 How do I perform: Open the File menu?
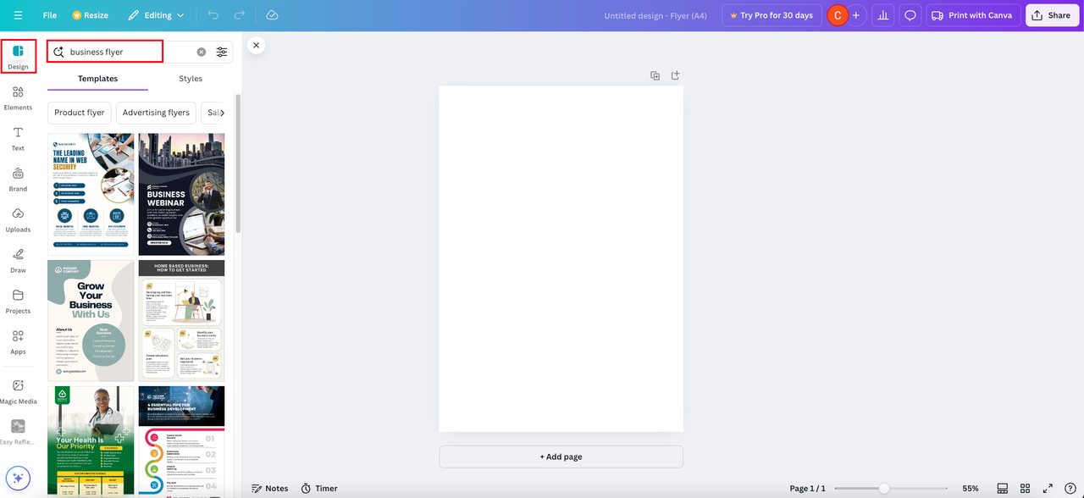coord(50,15)
